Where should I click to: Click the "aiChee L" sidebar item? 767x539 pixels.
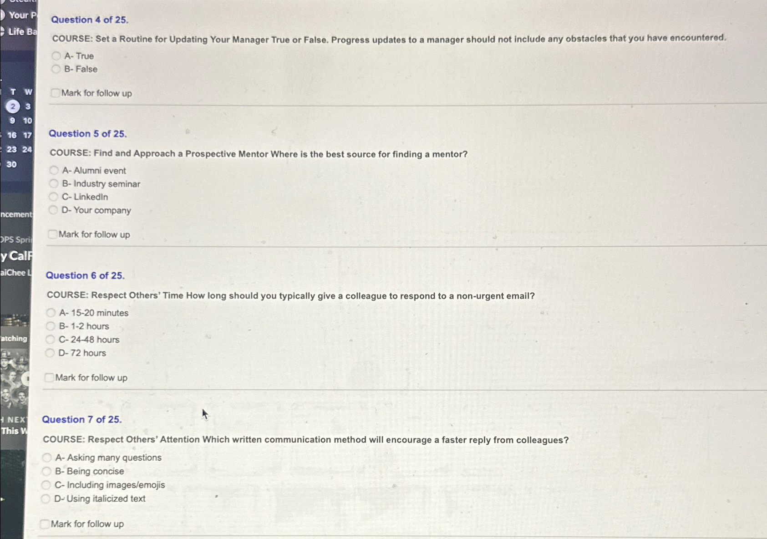15,272
